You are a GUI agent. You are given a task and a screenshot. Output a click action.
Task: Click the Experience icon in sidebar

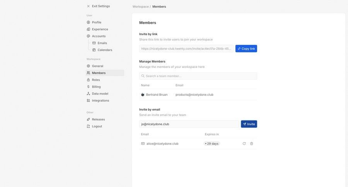pyautogui.click(x=88, y=29)
